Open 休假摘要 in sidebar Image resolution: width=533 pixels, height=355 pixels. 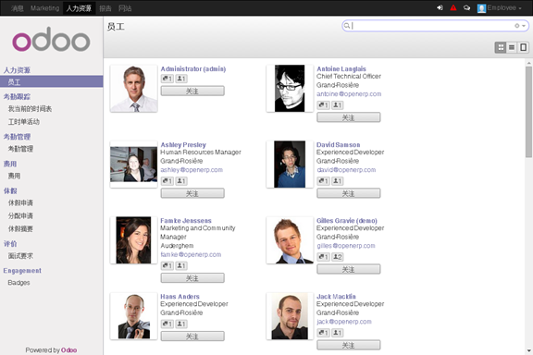[x=20, y=228]
